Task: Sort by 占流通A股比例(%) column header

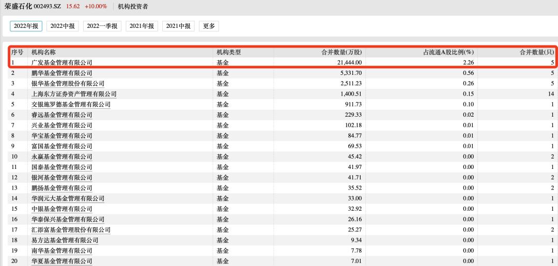Action: pos(448,52)
